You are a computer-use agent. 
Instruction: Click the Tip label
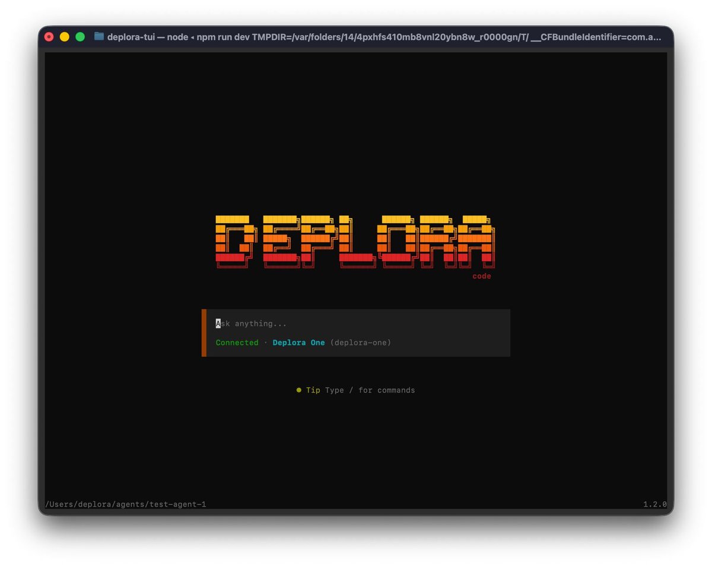(x=313, y=390)
